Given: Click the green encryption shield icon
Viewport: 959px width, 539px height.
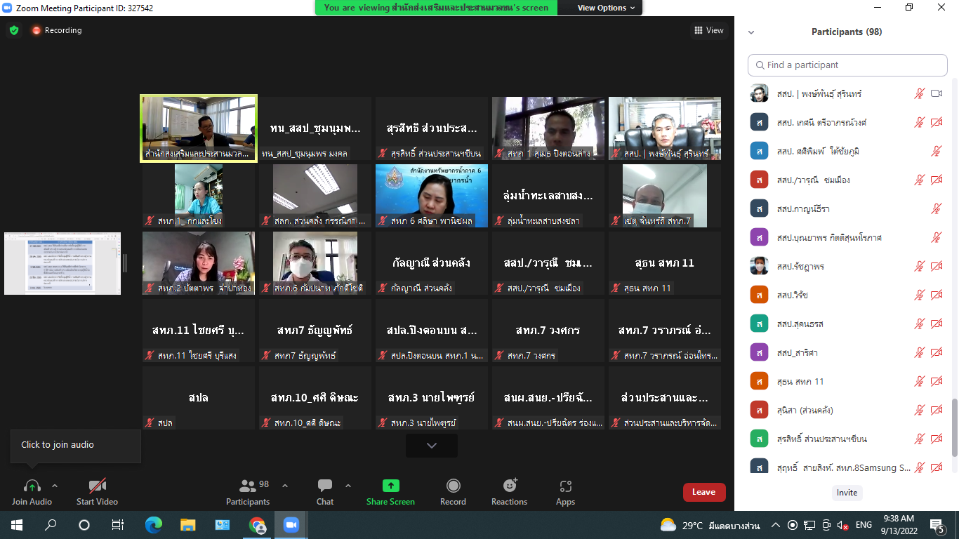Looking at the screenshot, I should [x=14, y=30].
